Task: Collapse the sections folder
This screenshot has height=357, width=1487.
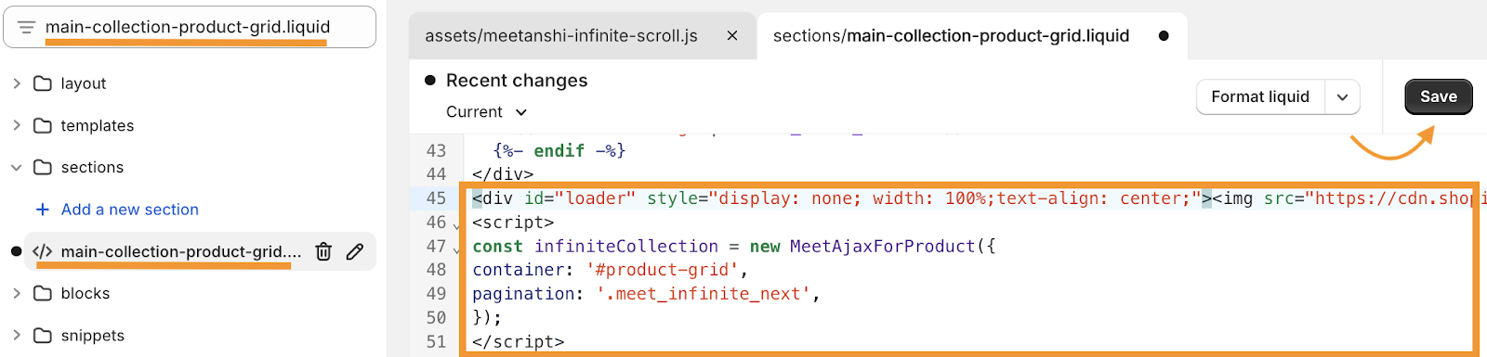Action: [x=16, y=168]
